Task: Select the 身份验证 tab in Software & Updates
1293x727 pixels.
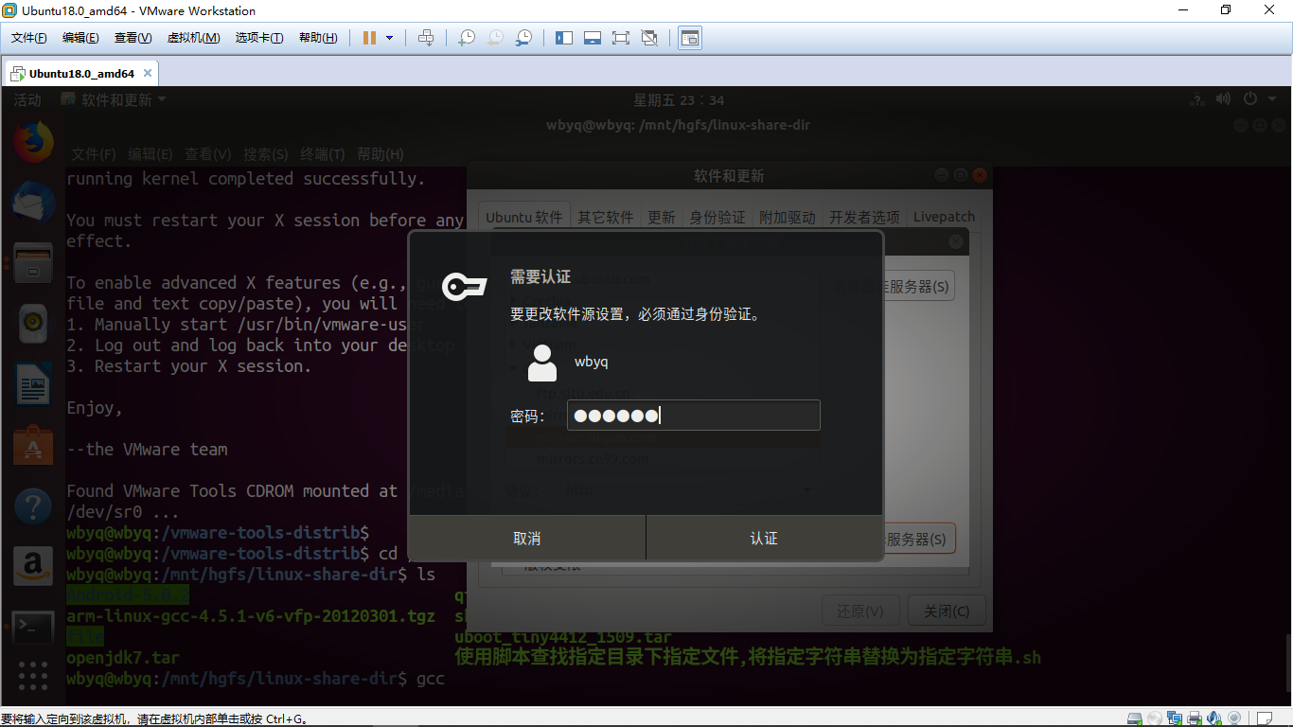Action: [x=717, y=217]
